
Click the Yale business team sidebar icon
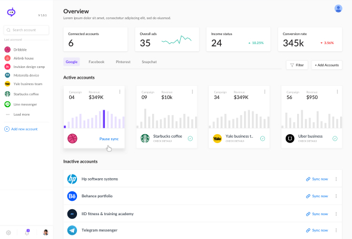(7, 84)
